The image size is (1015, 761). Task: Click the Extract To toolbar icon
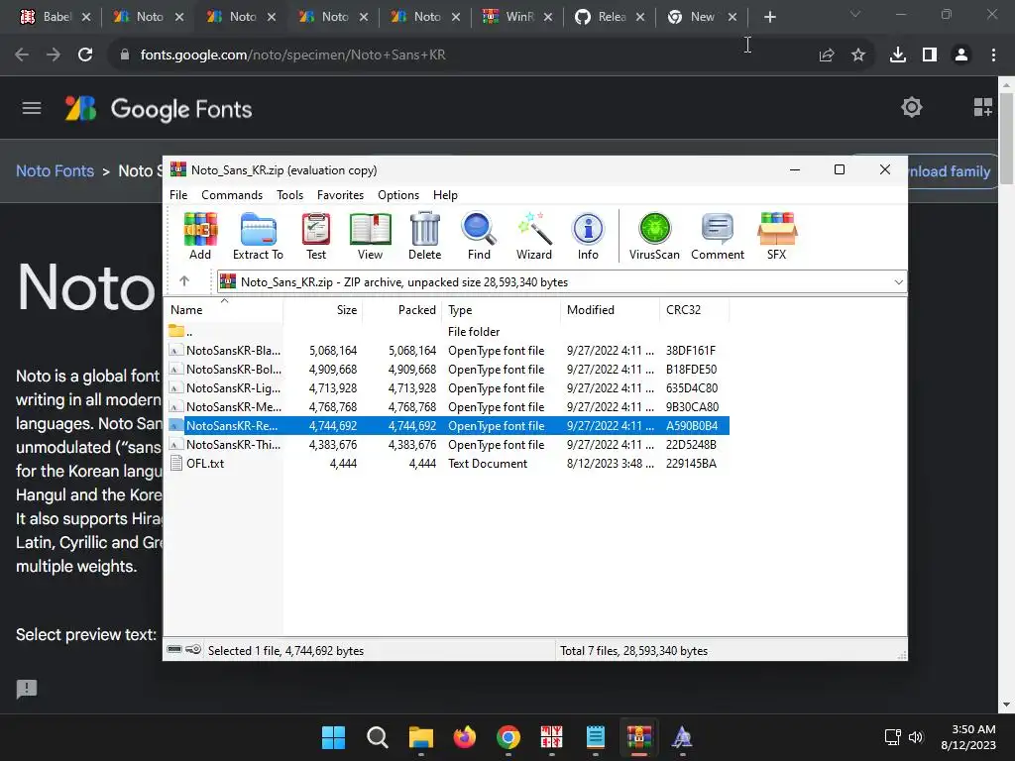click(x=258, y=236)
